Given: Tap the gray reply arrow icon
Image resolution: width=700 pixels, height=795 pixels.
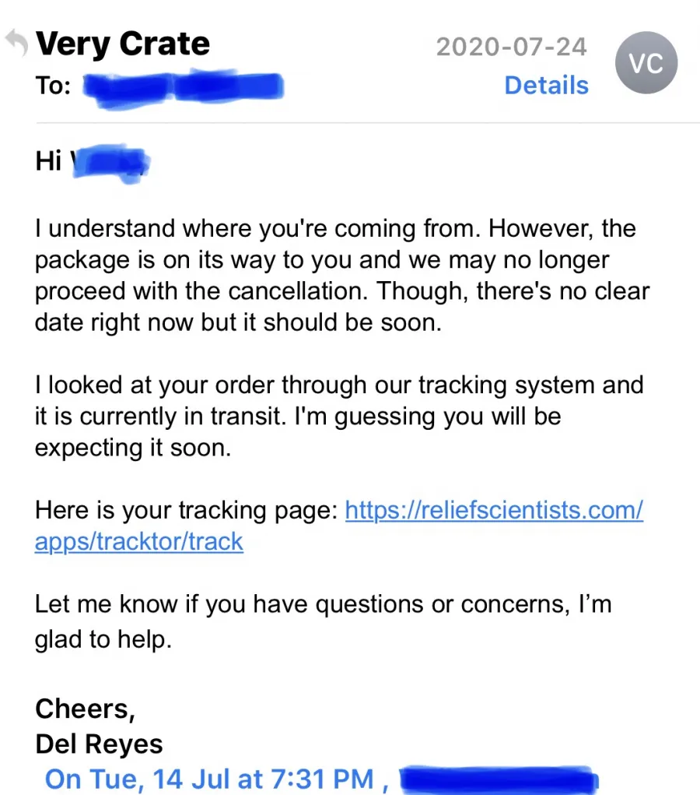Looking at the screenshot, I should point(16,43).
